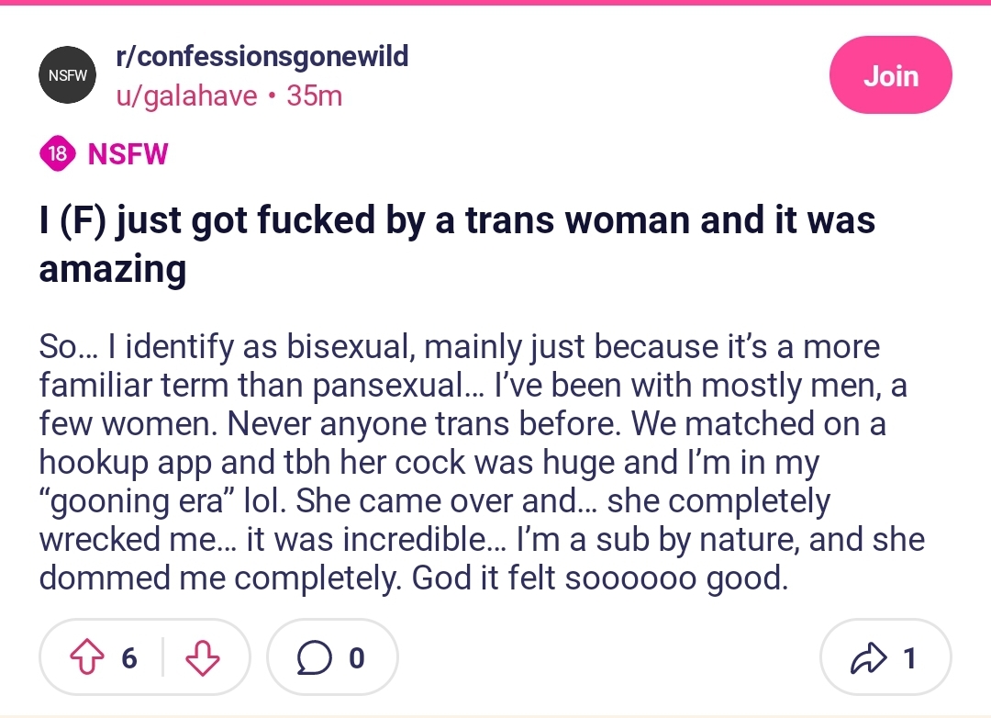Click the comment count 0
Viewport: 991px width, 718px height.
(x=356, y=658)
